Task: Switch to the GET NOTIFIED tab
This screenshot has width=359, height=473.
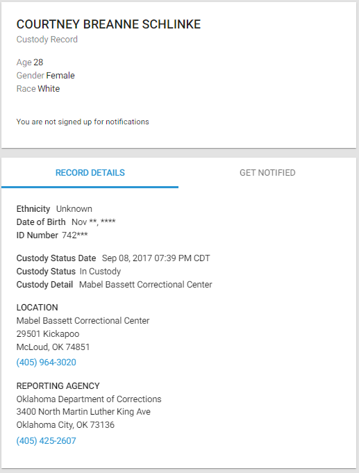Action: click(267, 173)
